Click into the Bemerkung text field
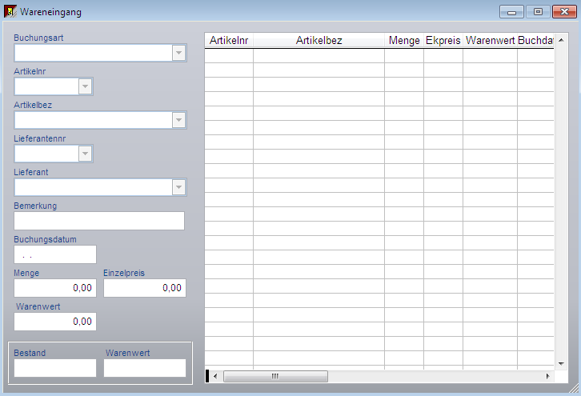Image resolution: width=581 pixels, height=396 pixels. point(99,221)
